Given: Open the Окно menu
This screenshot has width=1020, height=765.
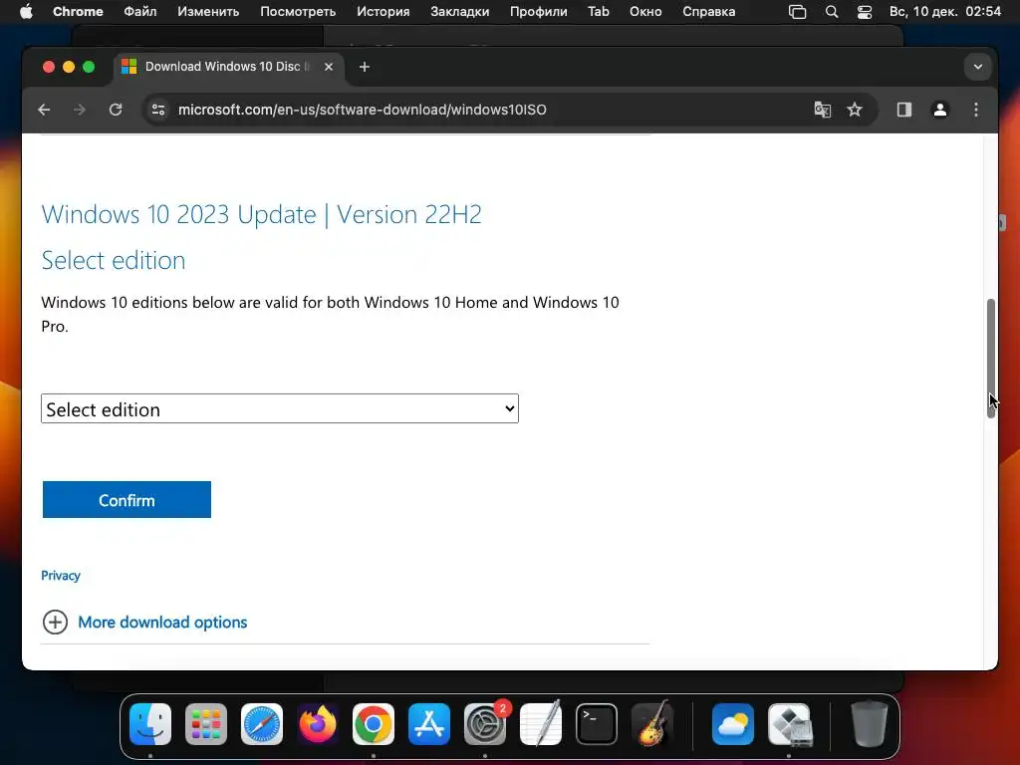Looking at the screenshot, I should [x=645, y=12].
